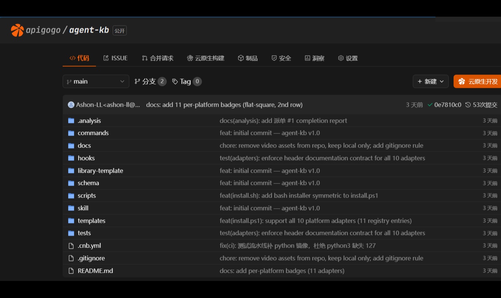View the Tag 0 list
Image resolution: width=501 pixels, height=298 pixels.
(187, 82)
